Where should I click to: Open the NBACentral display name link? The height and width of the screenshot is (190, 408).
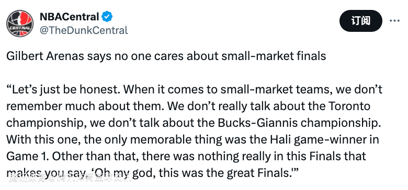[69, 17]
